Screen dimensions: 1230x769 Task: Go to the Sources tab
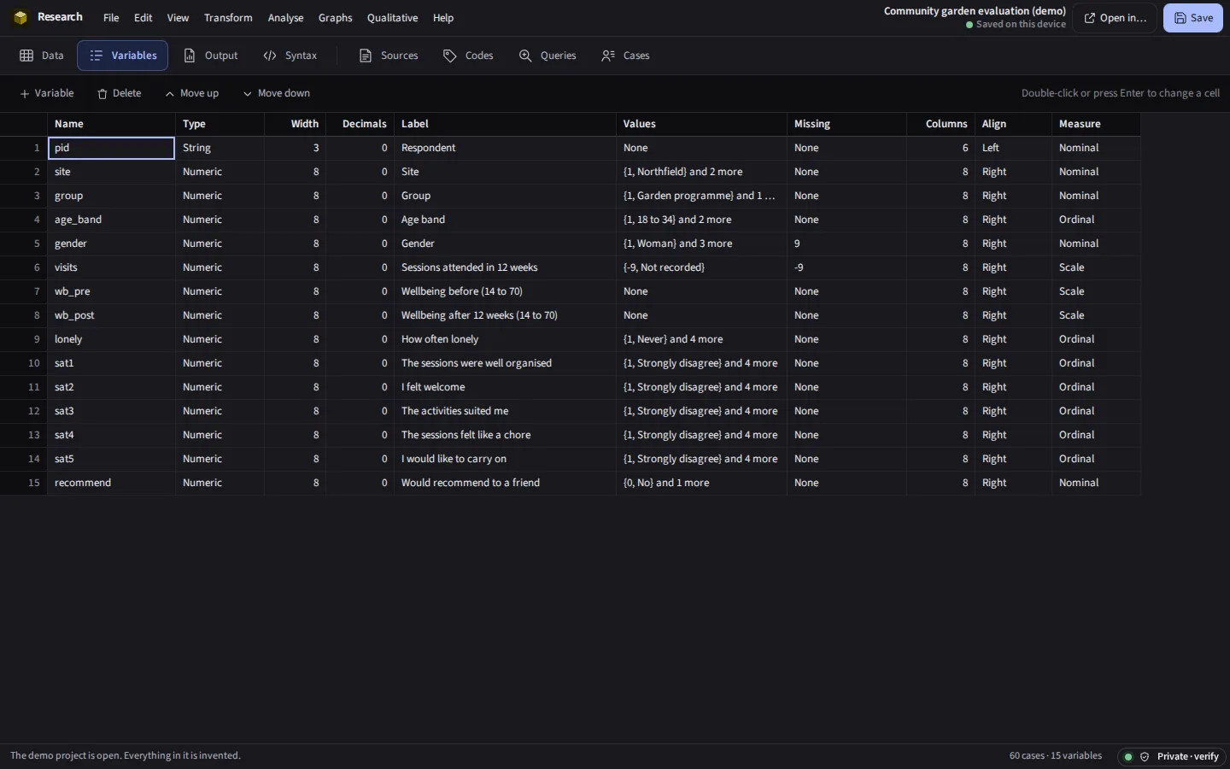point(389,56)
